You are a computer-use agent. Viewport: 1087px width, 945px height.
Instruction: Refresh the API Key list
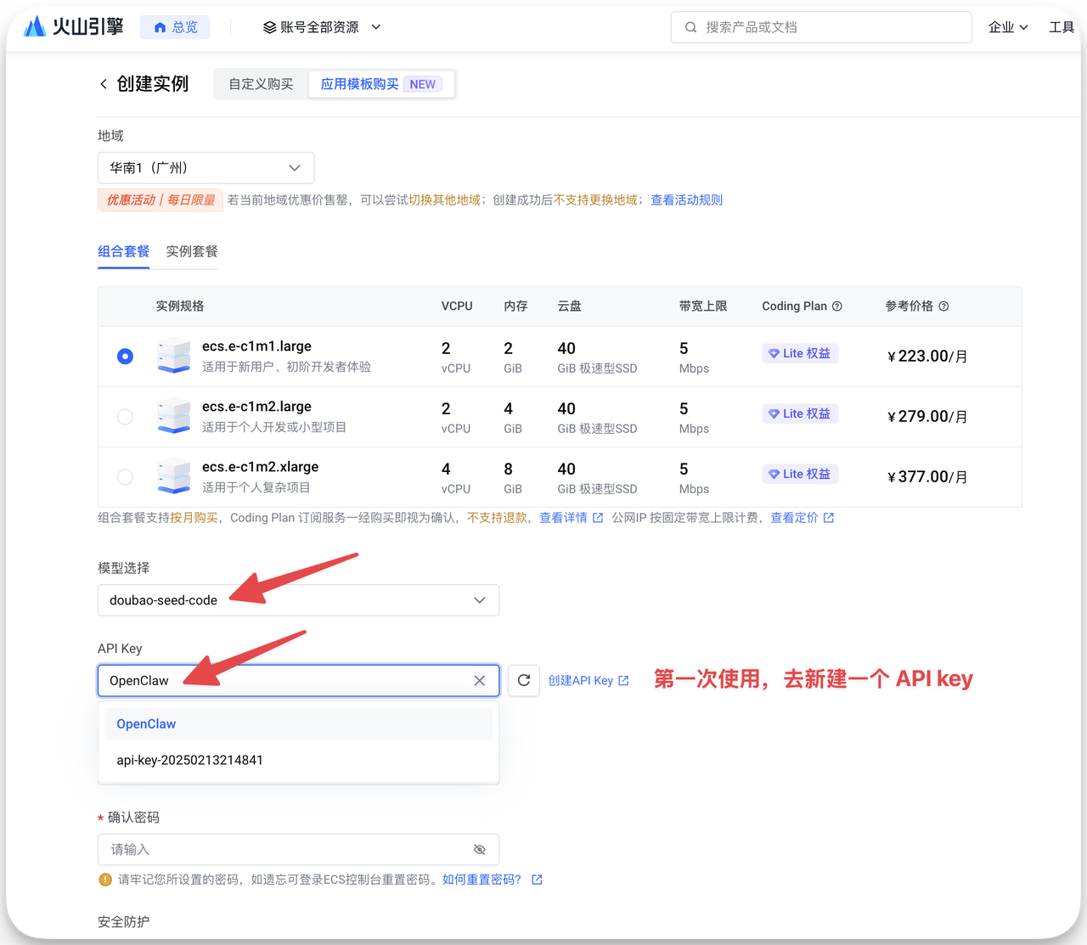(524, 681)
